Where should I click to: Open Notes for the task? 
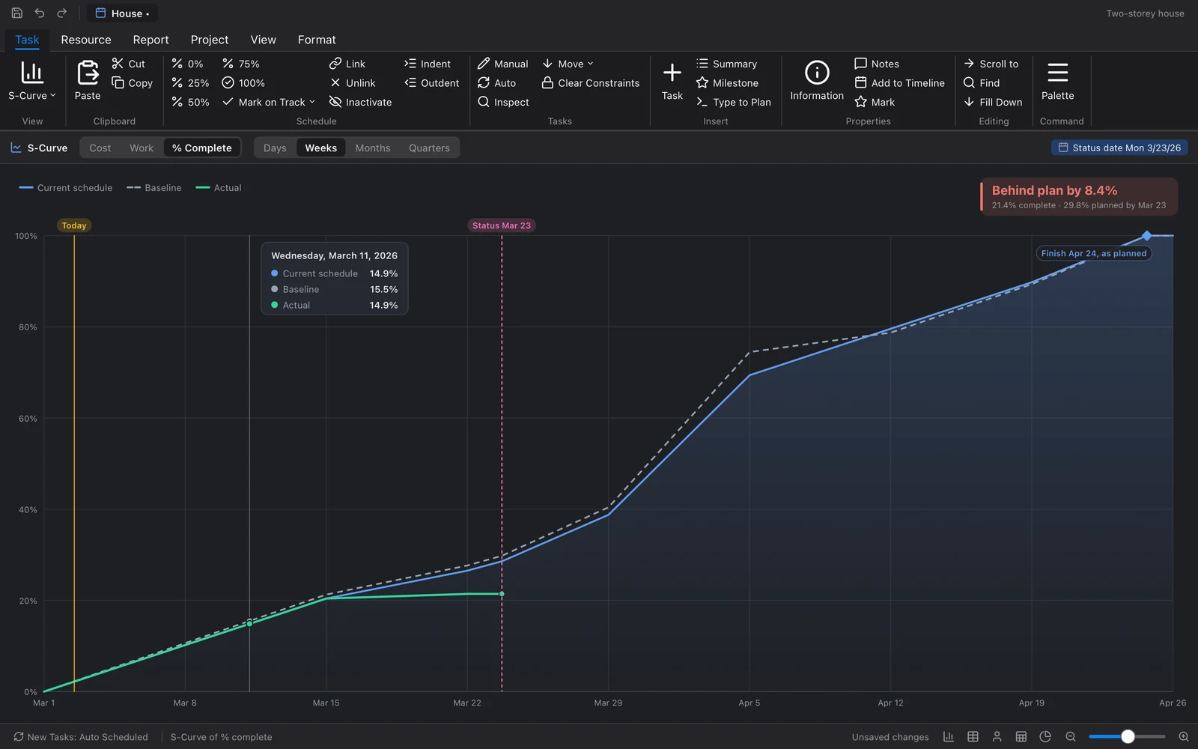(877, 64)
